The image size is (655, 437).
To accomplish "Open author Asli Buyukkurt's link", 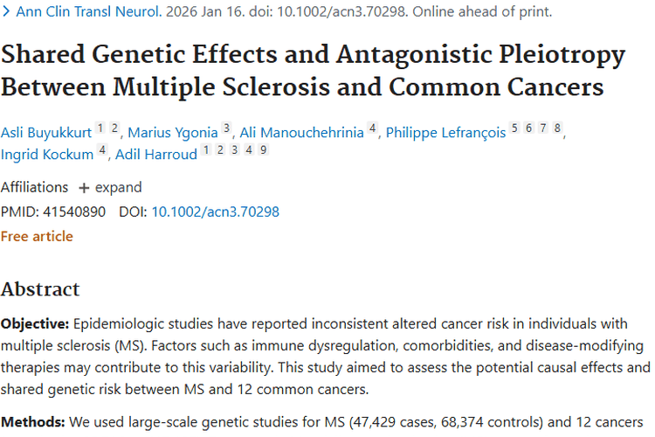I will click(45, 133).
